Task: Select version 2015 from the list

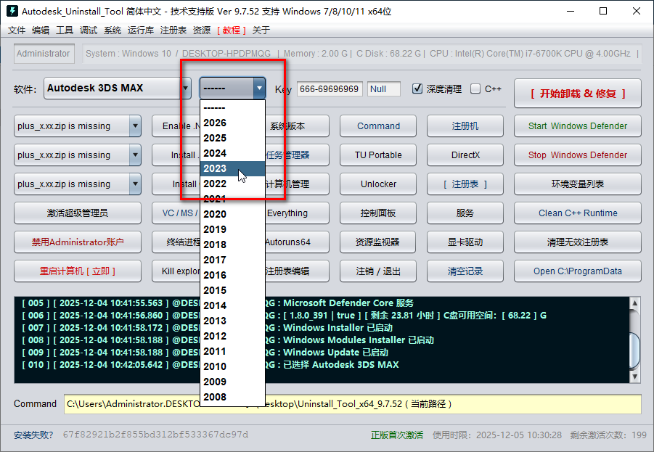Action: coord(232,290)
